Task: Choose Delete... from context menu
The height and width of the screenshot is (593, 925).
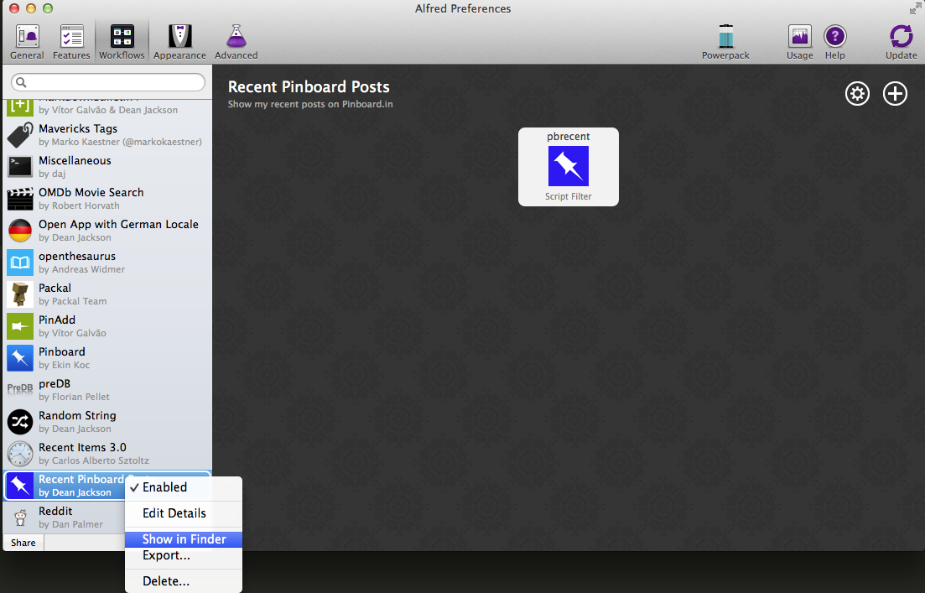Action: [184, 581]
